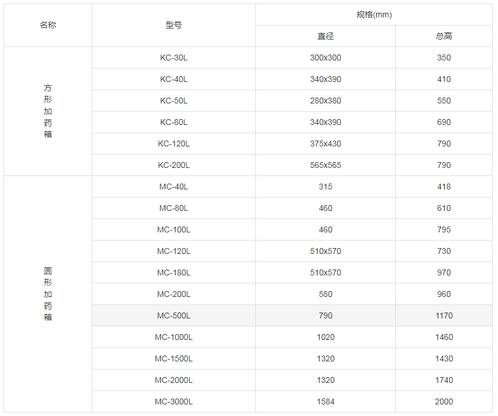Click the 圆形加药箱 category cell
The width and height of the screenshot is (498, 416).
48,294
